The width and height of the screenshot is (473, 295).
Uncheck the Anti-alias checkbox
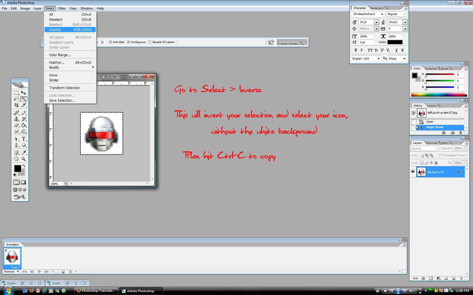coord(110,42)
